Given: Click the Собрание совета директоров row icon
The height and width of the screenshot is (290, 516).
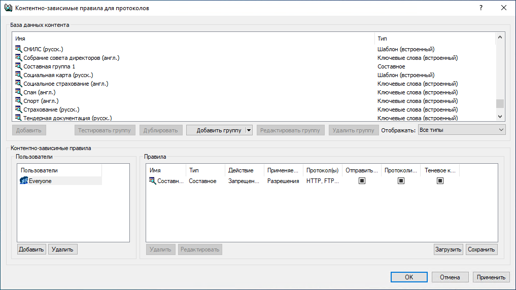Looking at the screenshot, I should [x=18, y=57].
